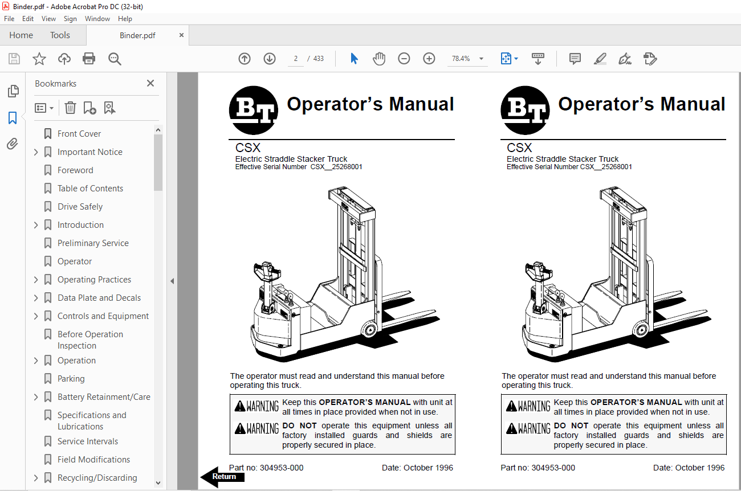
Task: Open the File menu
Action: (x=9, y=19)
